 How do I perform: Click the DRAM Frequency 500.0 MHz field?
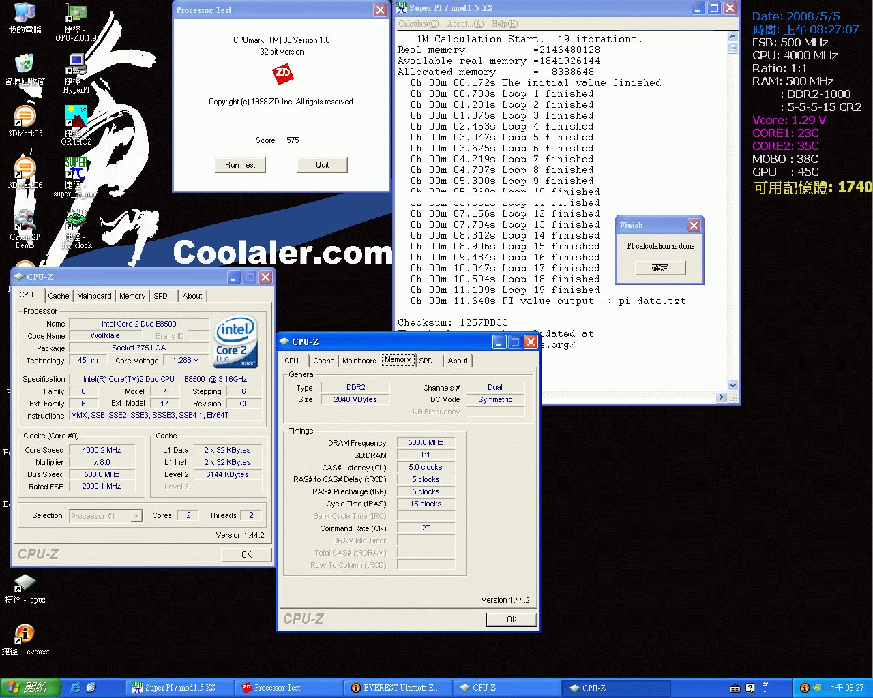click(x=426, y=442)
